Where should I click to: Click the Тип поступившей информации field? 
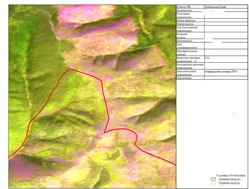(225, 29)
